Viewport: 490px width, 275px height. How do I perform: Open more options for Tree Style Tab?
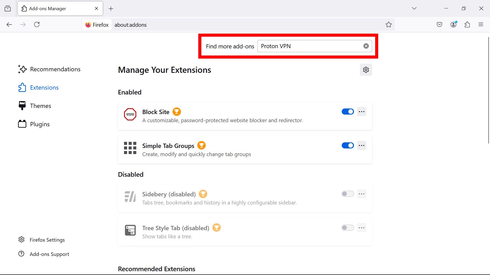click(361, 228)
